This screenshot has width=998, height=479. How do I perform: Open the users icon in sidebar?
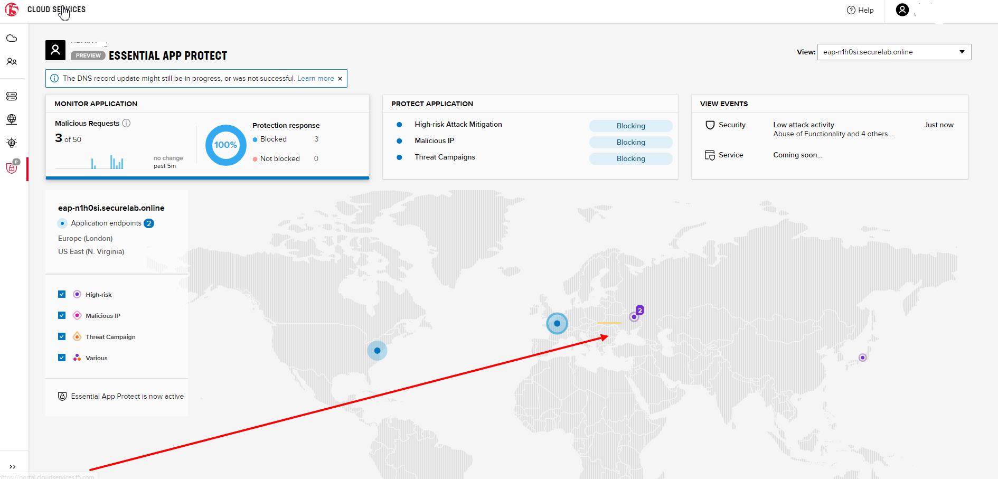[12, 62]
